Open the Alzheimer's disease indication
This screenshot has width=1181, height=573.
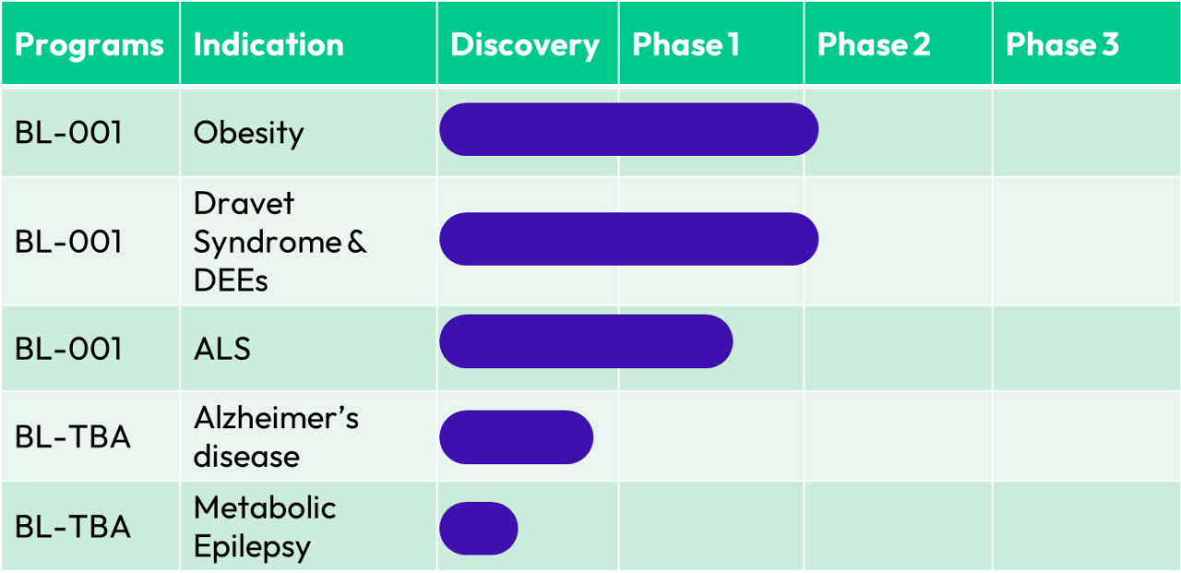[275, 436]
